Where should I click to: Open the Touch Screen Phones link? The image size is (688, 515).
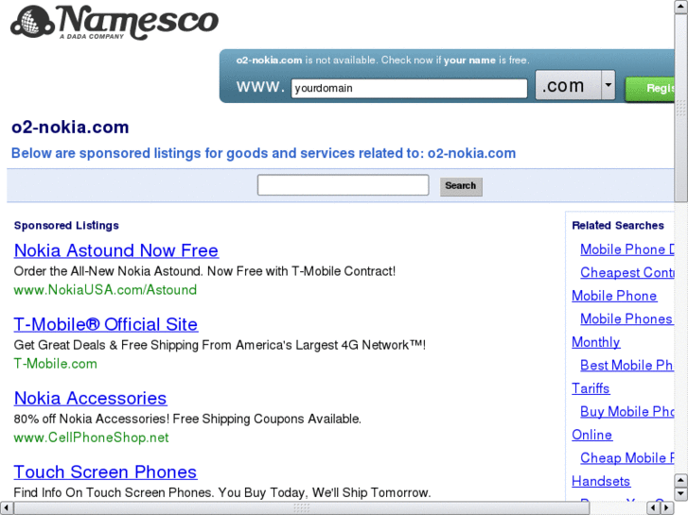(x=105, y=472)
